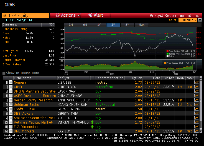Enable the Show In-House Data checkbox
This screenshot has height=146, width=204.
tap(4, 73)
